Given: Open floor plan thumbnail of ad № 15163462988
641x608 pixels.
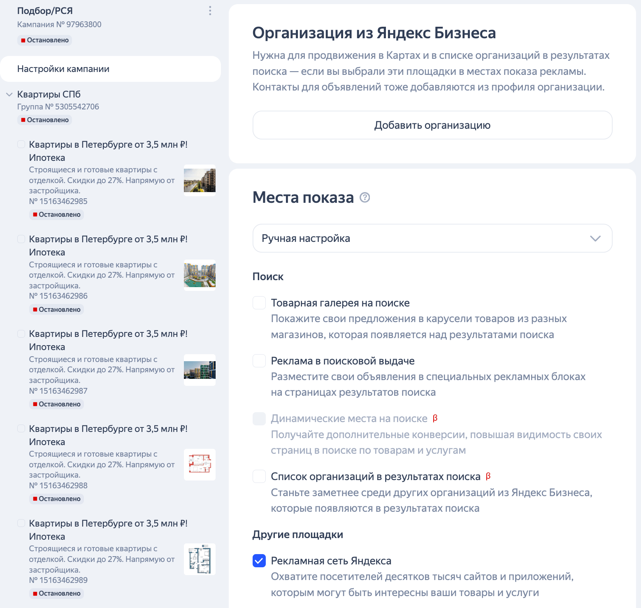Looking at the screenshot, I should [x=200, y=464].
